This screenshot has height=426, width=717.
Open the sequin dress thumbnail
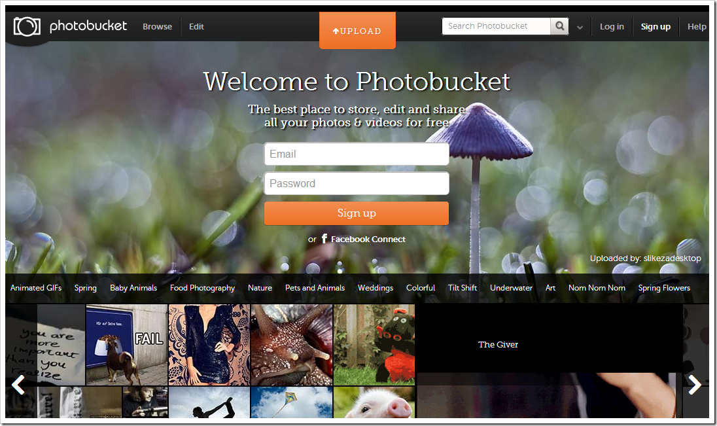click(209, 345)
